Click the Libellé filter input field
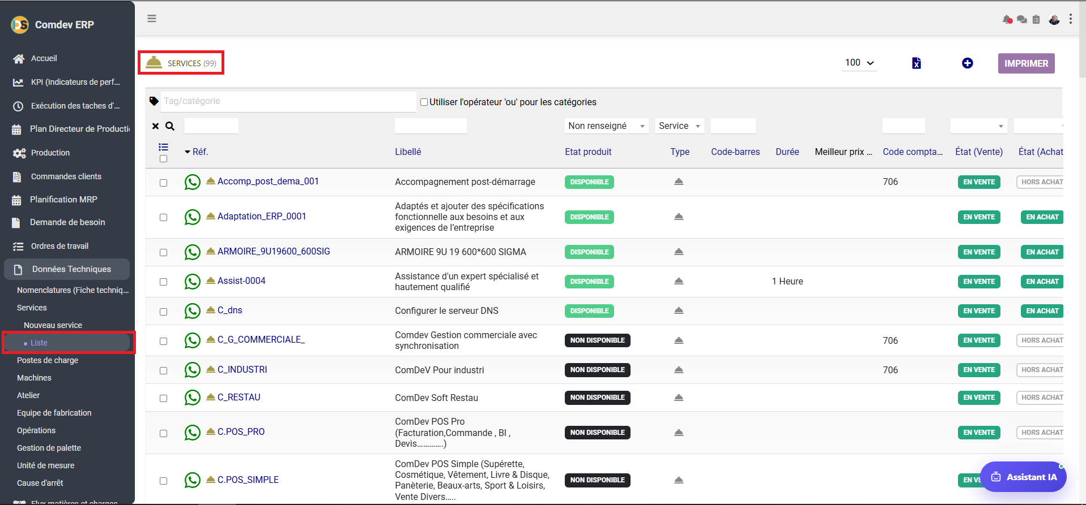This screenshot has height=505, width=1086. [x=431, y=126]
